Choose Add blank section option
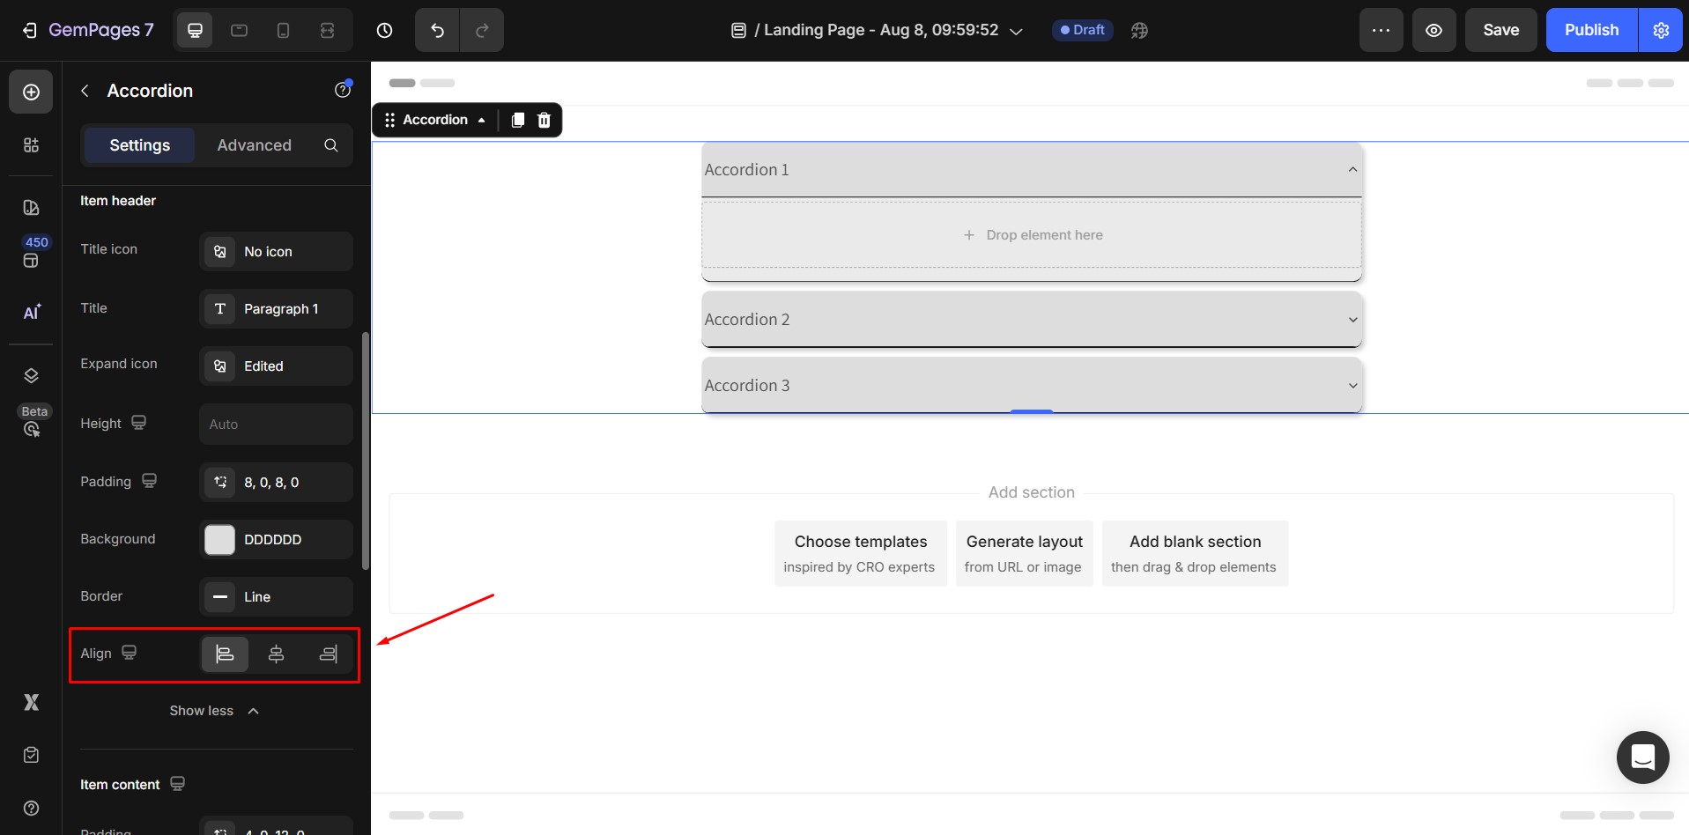 coord(1195,553)
